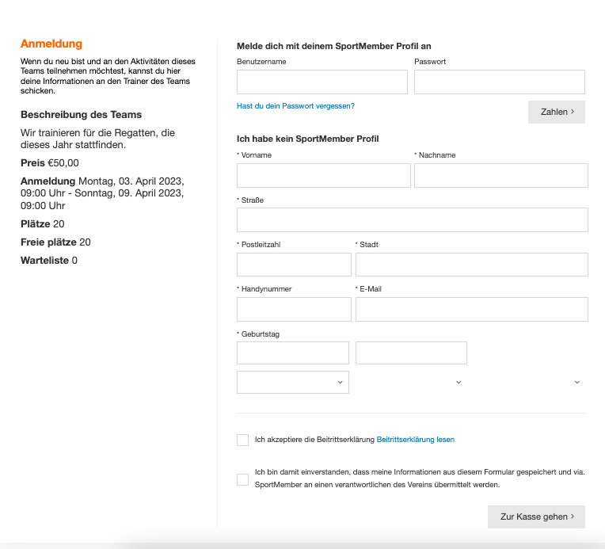Click into the Straße field
605x549 pixels.
(412, 220)
